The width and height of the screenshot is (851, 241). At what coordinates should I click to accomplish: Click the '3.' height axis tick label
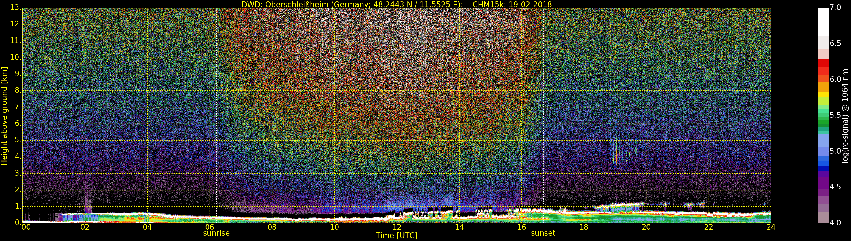(x=18, y=173)
